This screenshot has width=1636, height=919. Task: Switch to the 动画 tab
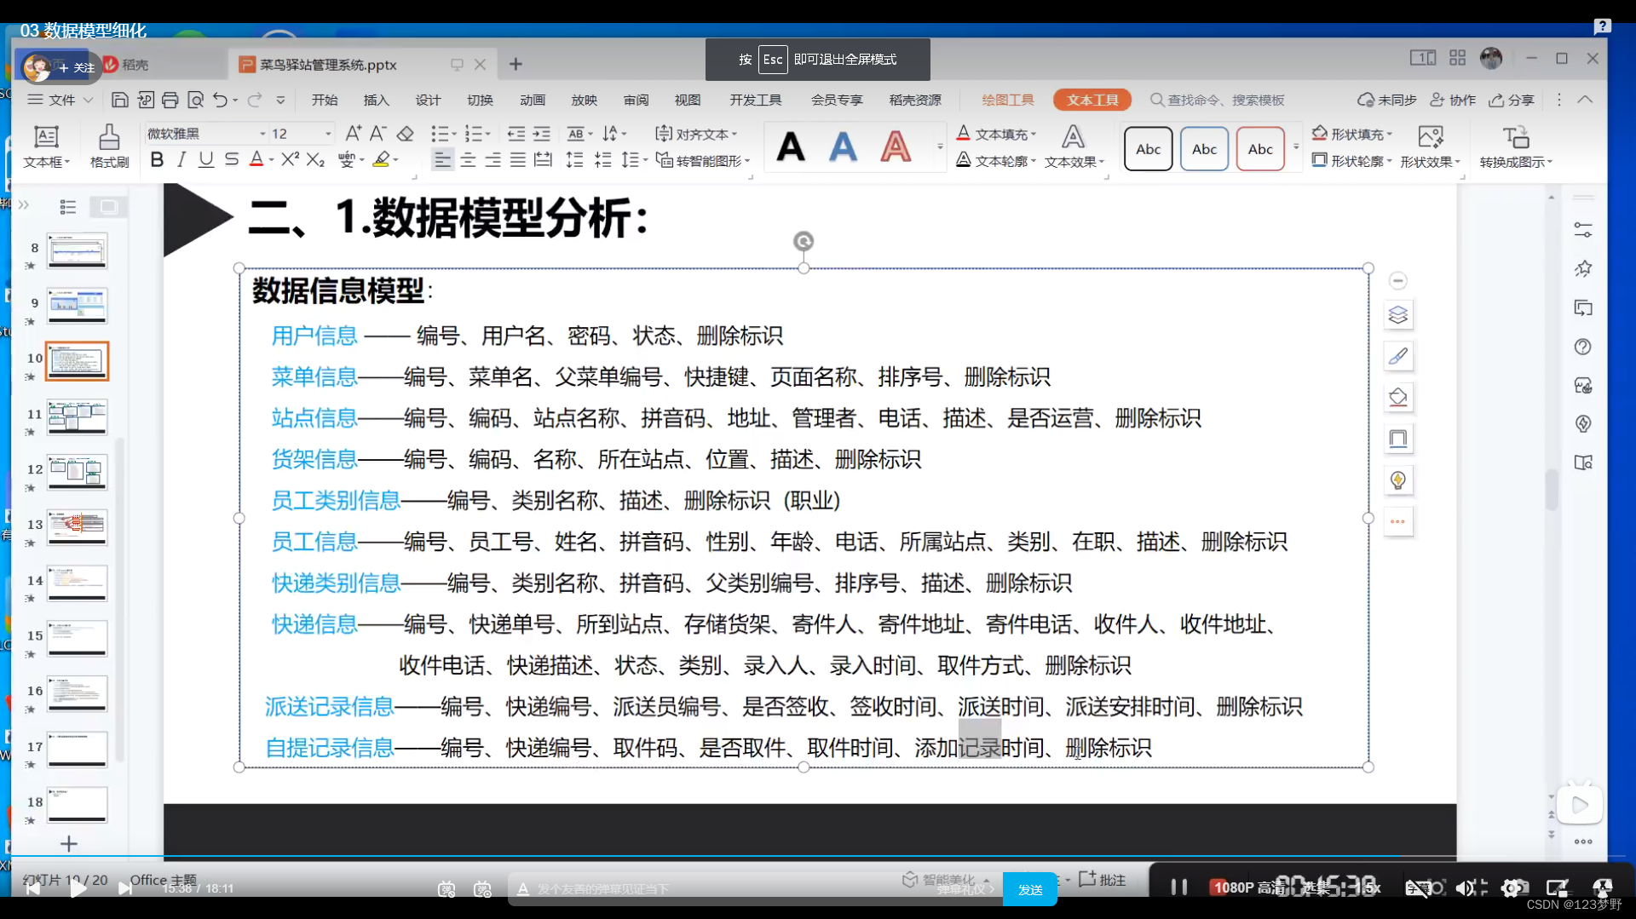(533, 100)
